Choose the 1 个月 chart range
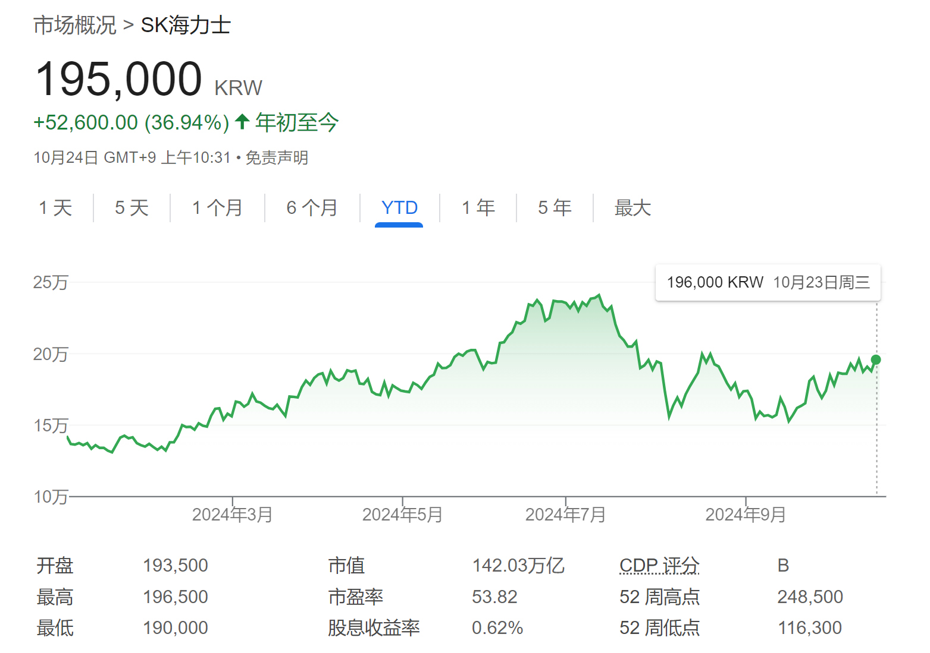This screenshot has height=653, width=930. pos(217,208)
